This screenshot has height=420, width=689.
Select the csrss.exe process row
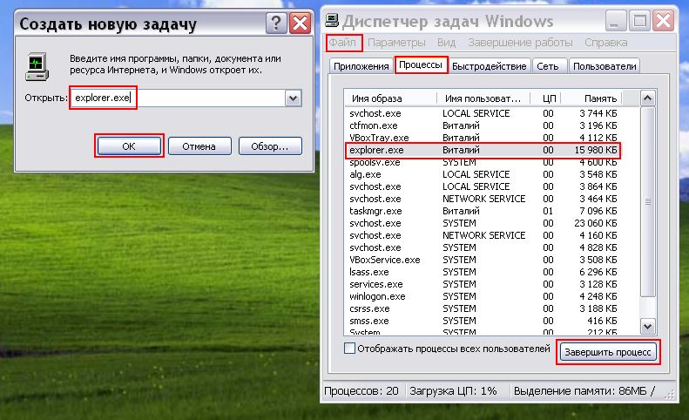(483, 308)
